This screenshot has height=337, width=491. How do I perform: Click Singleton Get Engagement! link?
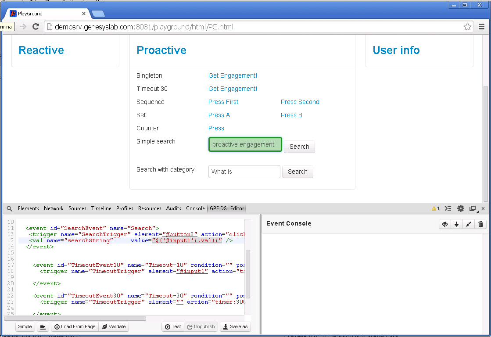[233, 75]
